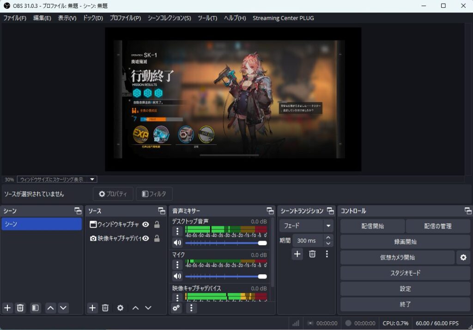The image size is (473, 330).
Task: Start recording with 録画開始
Action: (405, 242)
